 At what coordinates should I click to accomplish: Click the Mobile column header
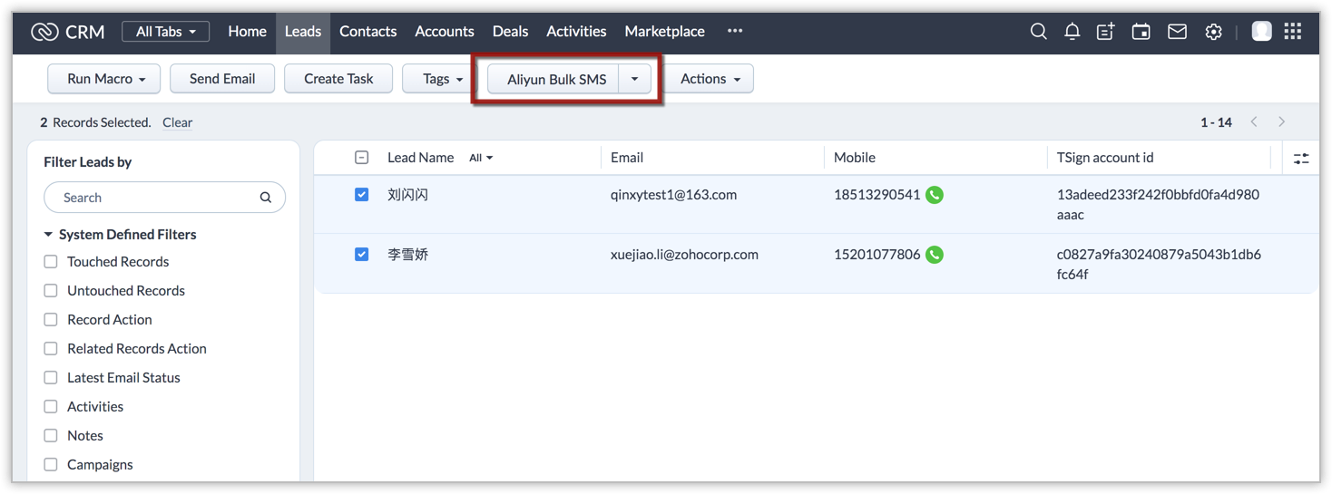(x=855, y=158)
